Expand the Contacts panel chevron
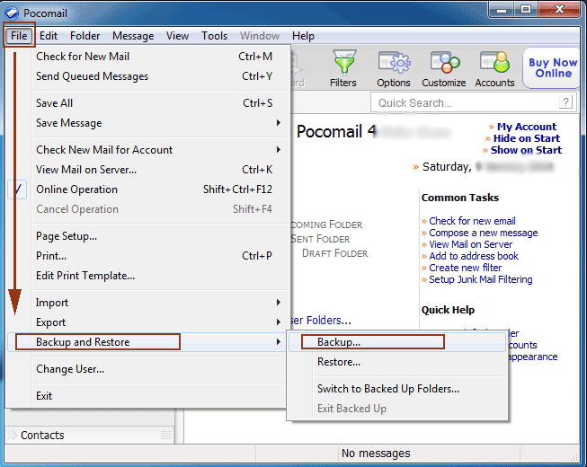 (x=12, y=435)
